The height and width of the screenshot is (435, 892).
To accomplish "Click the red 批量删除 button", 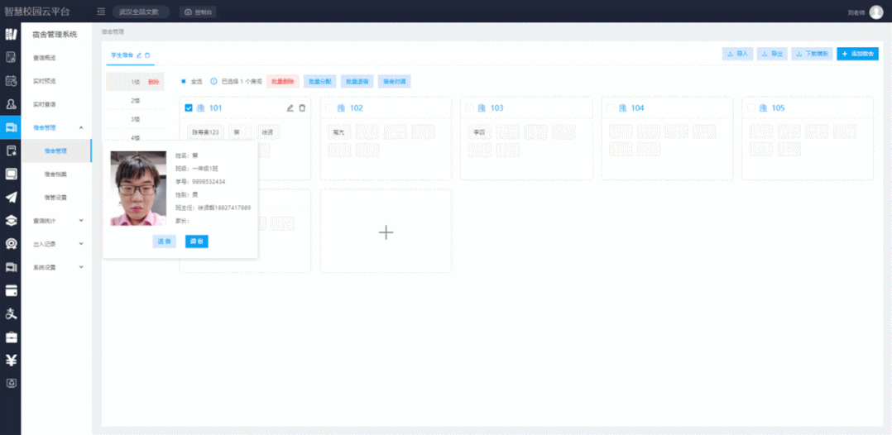I will pos(283,81).
